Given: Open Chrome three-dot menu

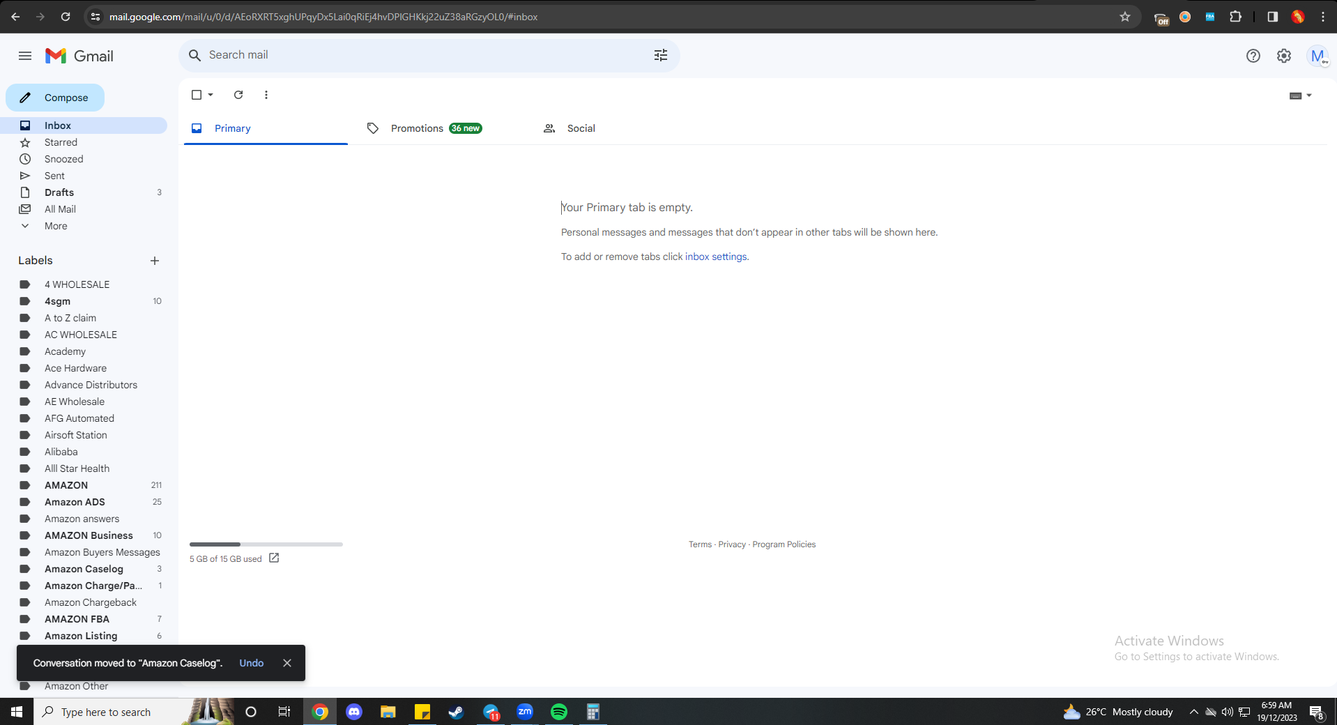Looking at the screenshot, I should pyautogui.click(x=1323, y=17).
